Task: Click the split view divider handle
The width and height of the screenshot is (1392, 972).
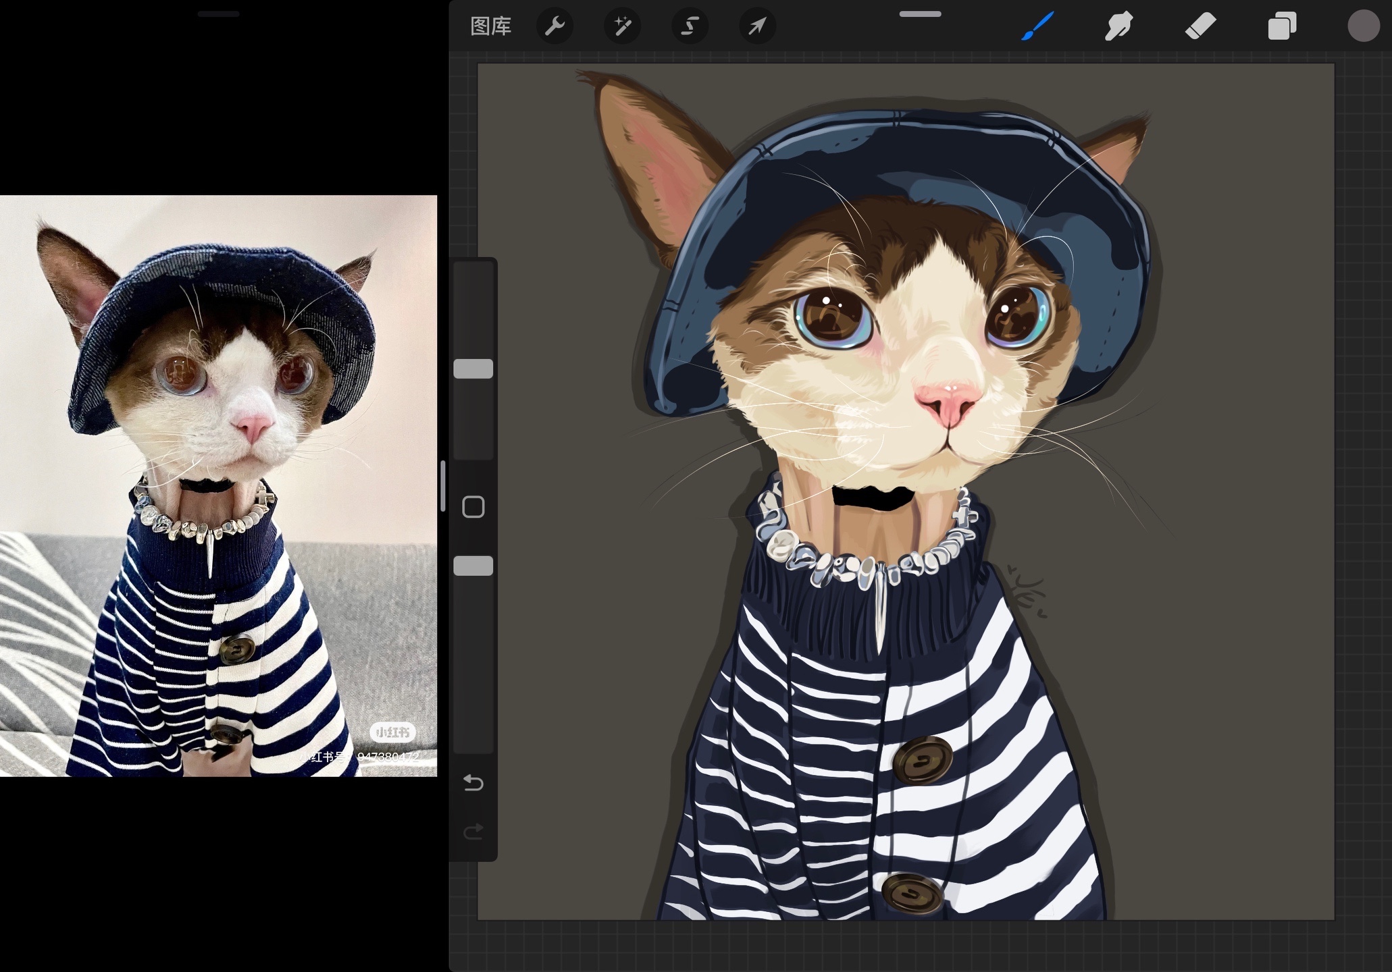Action: 442,486
